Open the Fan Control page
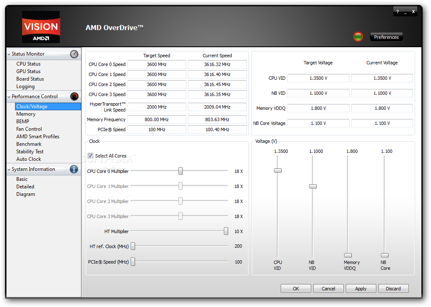 click(29, 129)
